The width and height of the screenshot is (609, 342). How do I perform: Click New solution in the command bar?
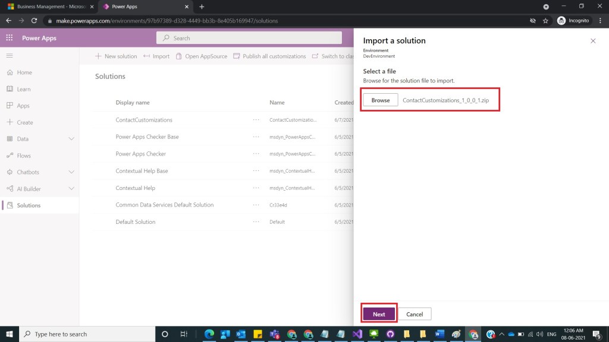(116, 56)
